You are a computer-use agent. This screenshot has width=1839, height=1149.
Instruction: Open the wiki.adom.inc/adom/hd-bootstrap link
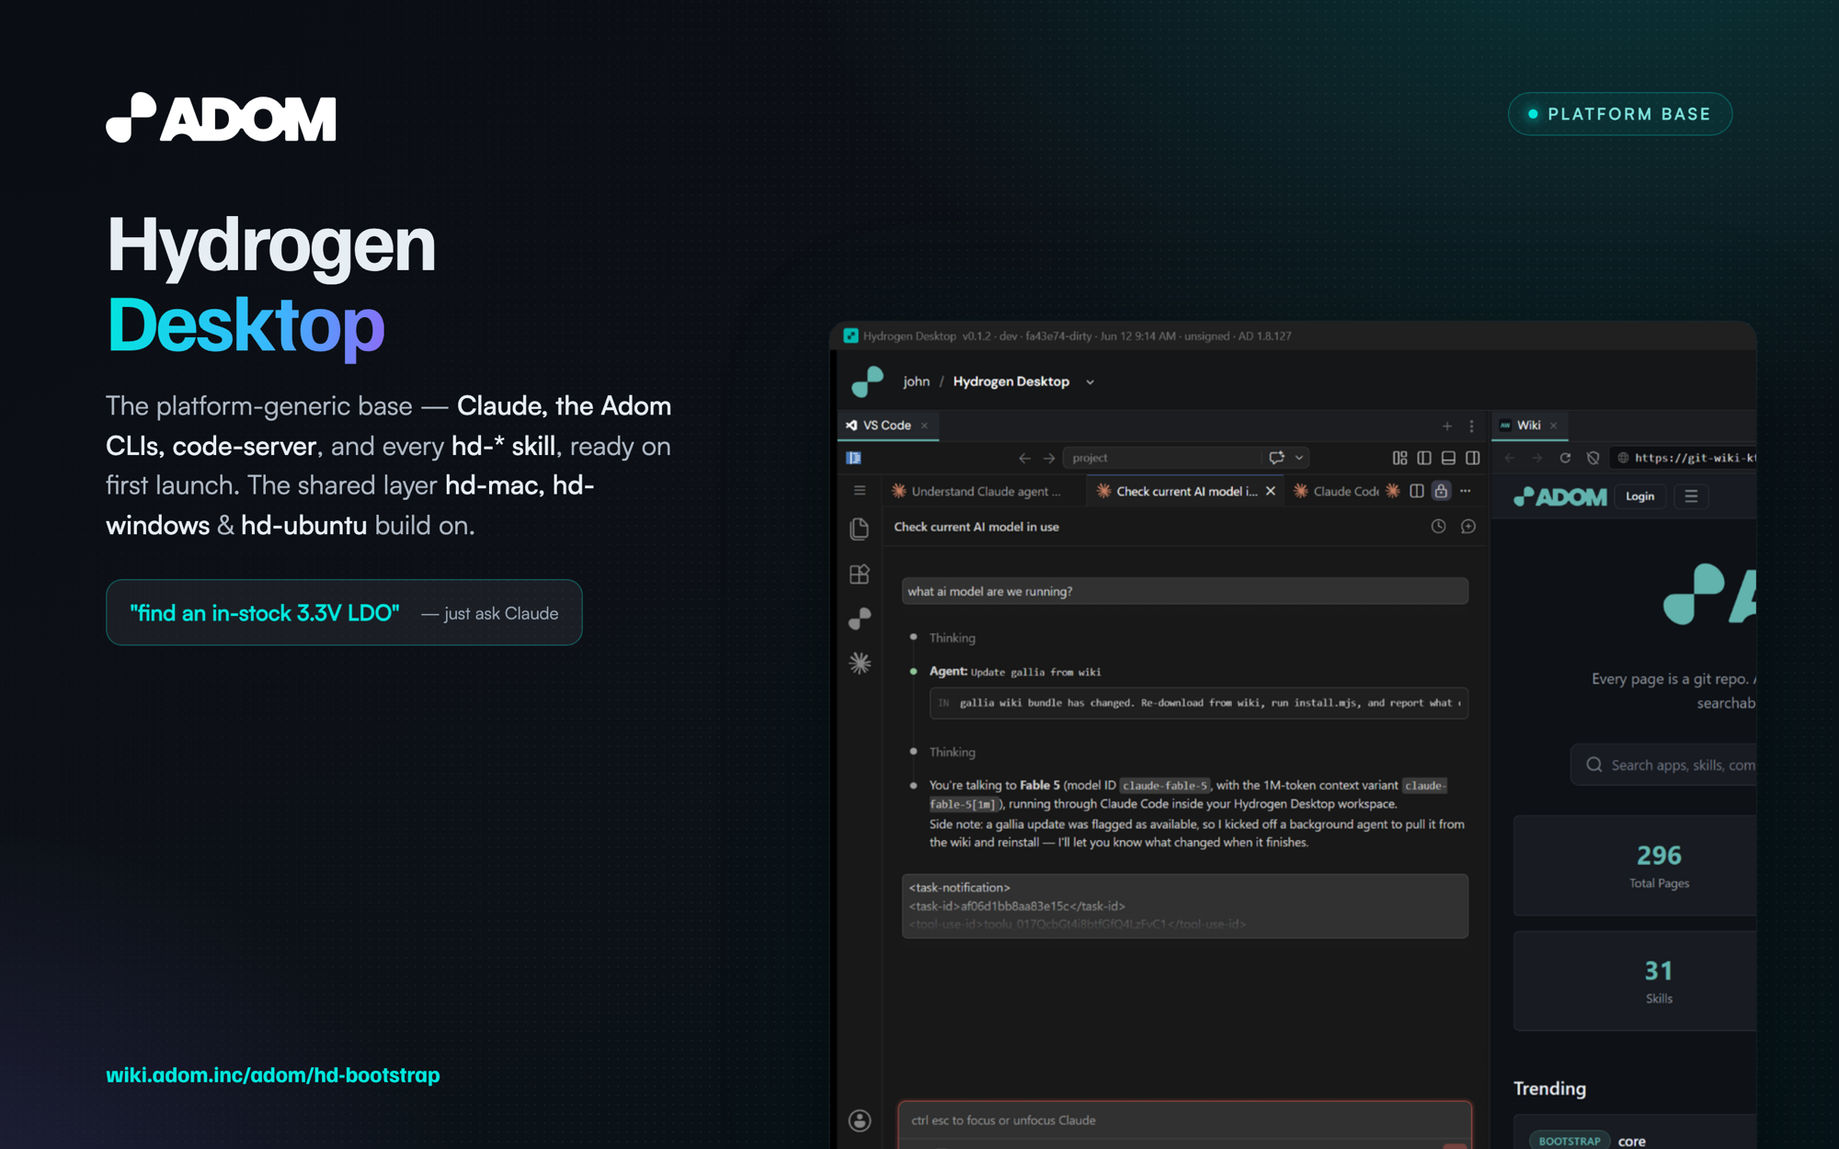(273, 1075)
